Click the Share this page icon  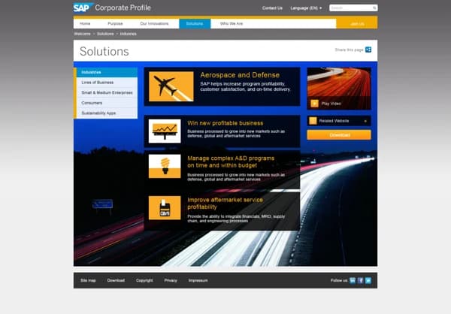(368, 50)
